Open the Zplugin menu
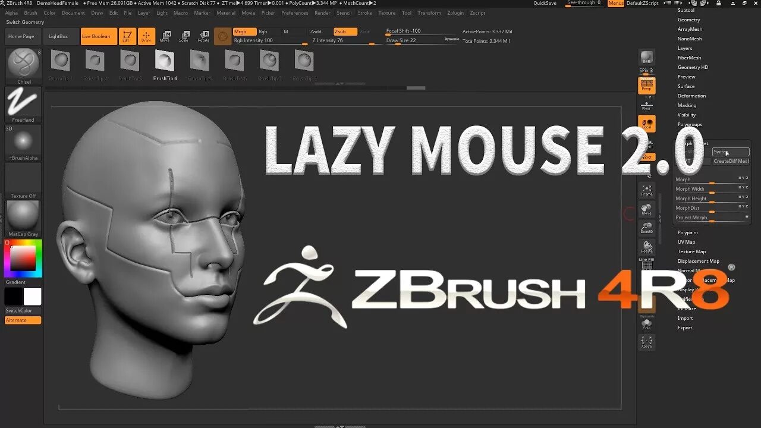The width and height of the screenshot is (761, 428). point(455,12)
